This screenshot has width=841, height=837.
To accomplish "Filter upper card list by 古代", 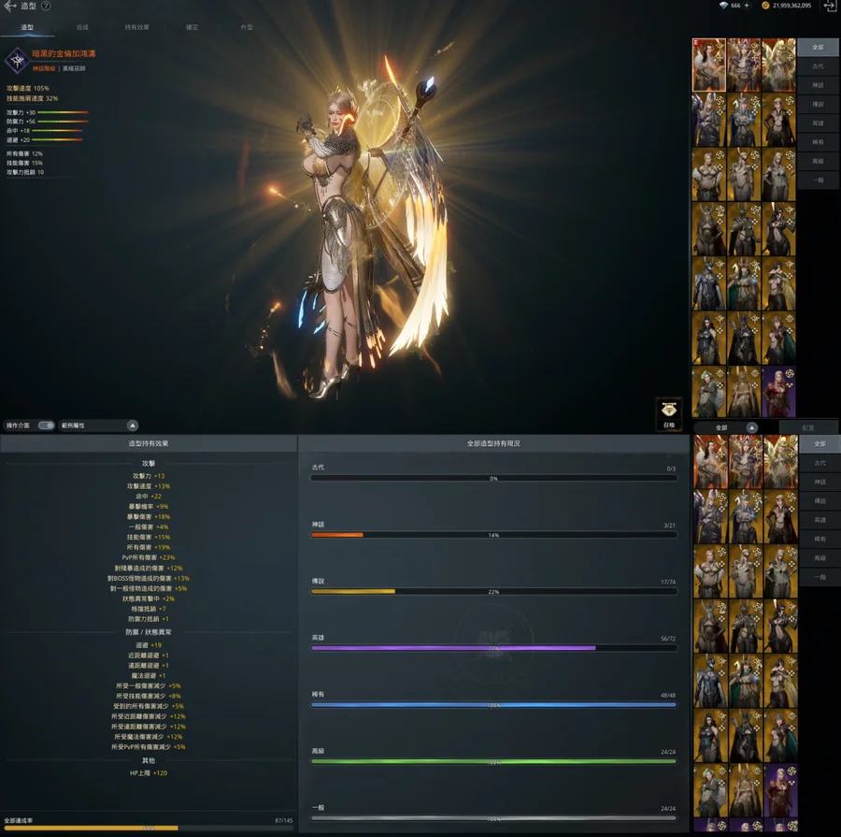I will [x=818, y=66].
